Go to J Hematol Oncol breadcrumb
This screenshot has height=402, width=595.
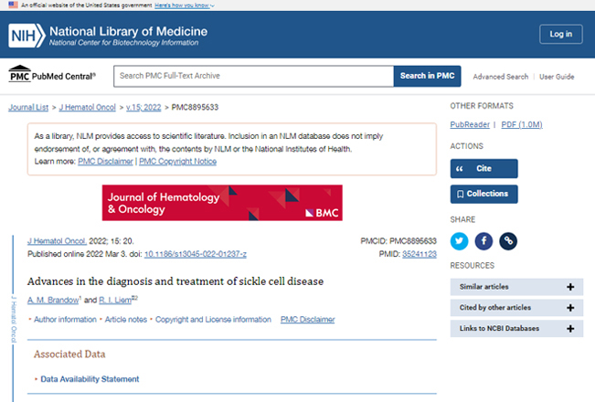click(87, 107)
